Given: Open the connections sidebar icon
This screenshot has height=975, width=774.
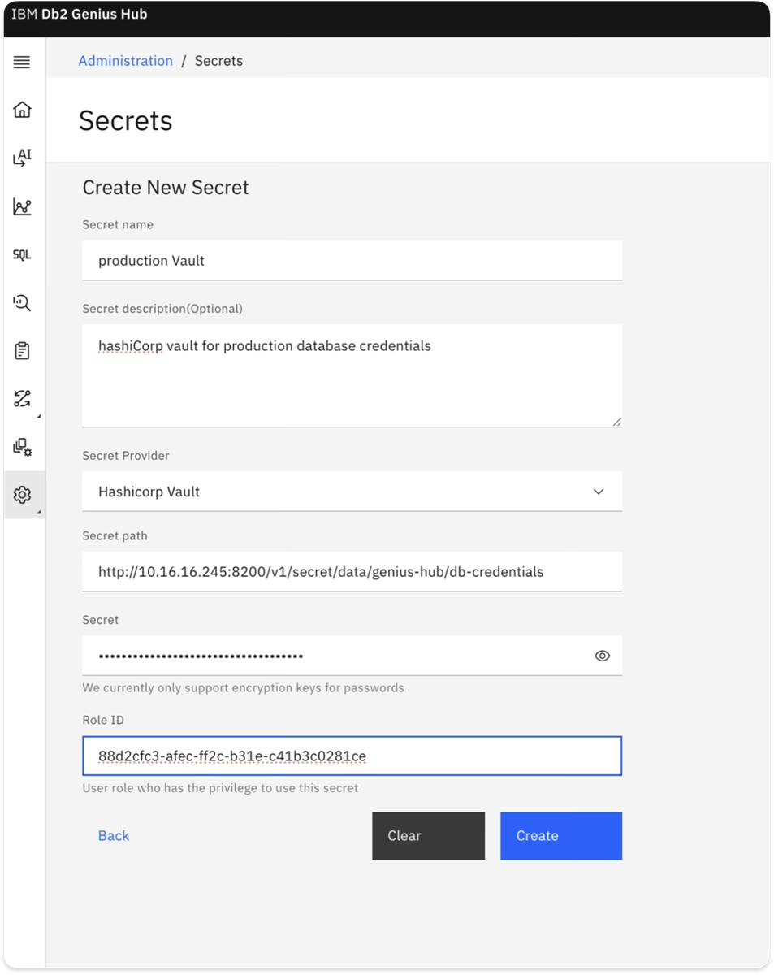Looking at the screenshot, I should pos(22,399).
